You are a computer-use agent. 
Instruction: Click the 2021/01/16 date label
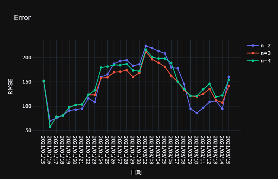point(49,150)
